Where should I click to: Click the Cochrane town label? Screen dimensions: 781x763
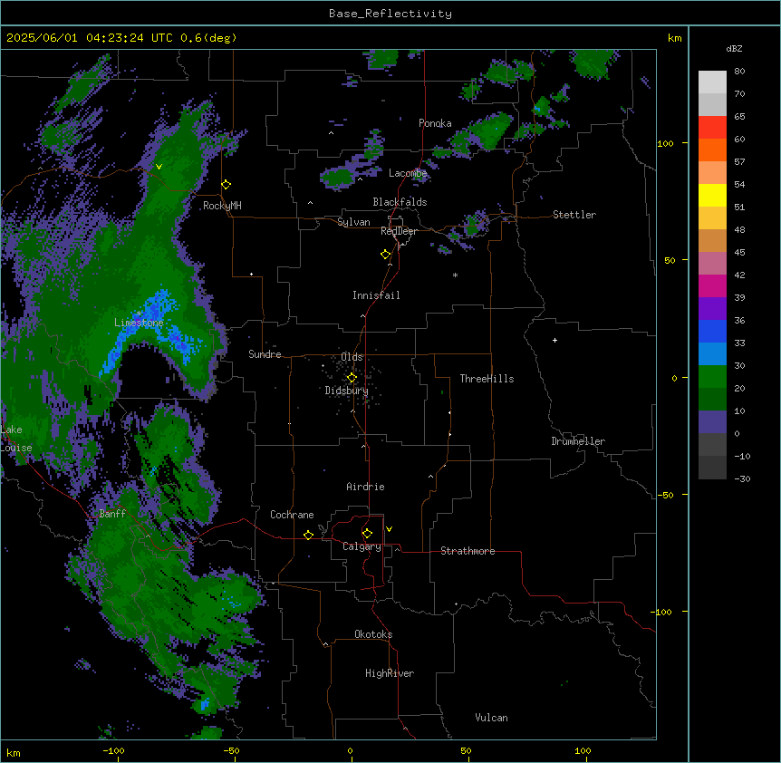tap(292, 515)
